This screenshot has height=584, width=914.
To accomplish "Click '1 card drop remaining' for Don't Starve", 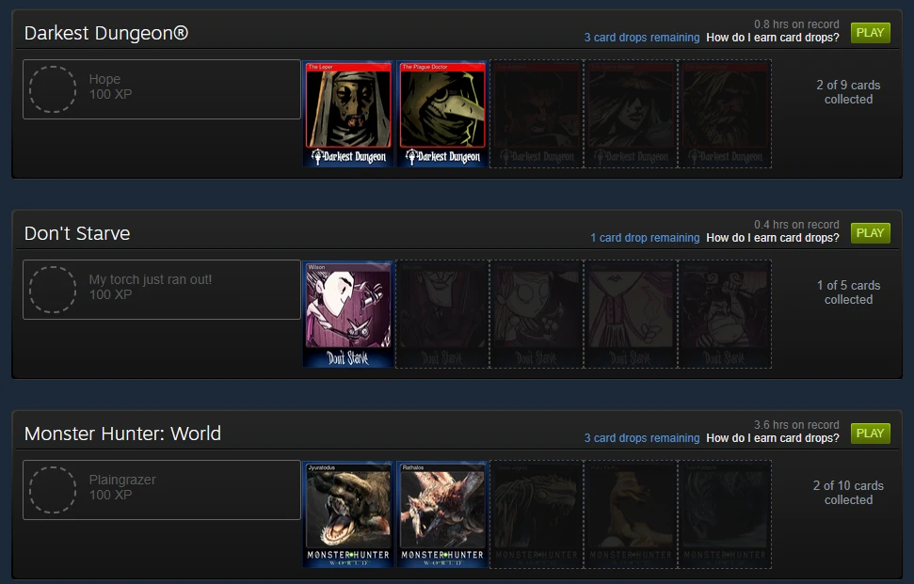I will point(645,238).
